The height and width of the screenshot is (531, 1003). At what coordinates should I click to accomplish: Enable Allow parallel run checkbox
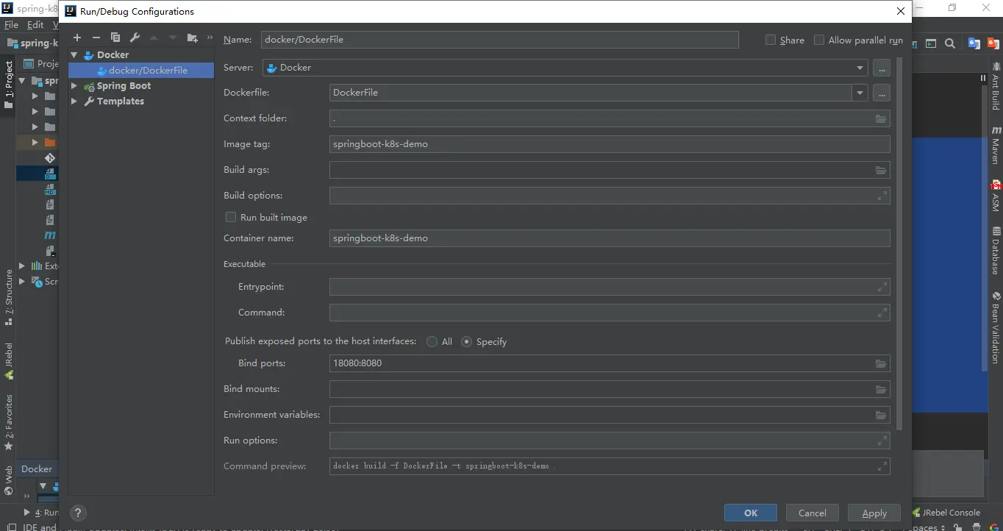pyautogui.click(x=819, y=40)
